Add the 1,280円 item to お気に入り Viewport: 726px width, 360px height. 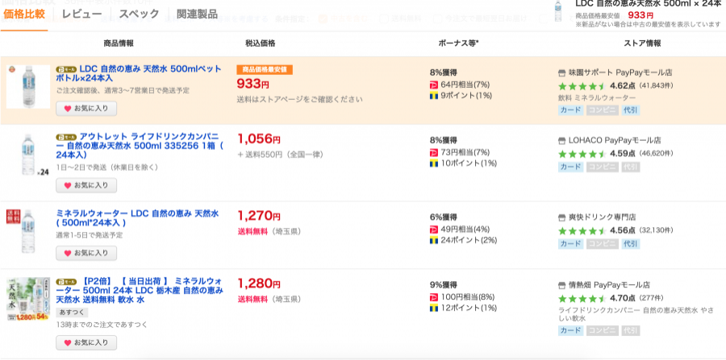pyautogui.click(x=86, y=342)
